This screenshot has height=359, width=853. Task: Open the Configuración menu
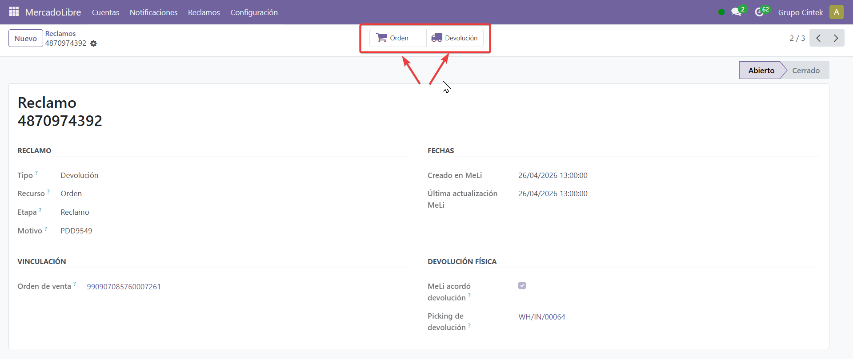click(254, 12)
